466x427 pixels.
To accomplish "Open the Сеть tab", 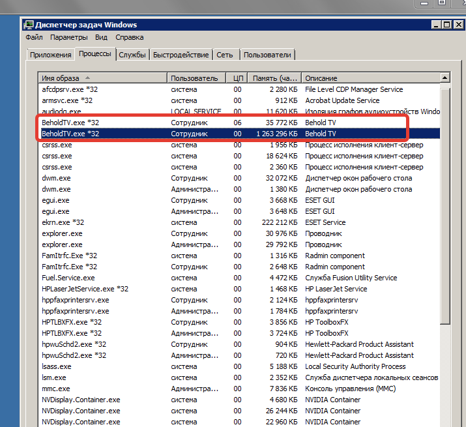I will (x=225, y=55).
